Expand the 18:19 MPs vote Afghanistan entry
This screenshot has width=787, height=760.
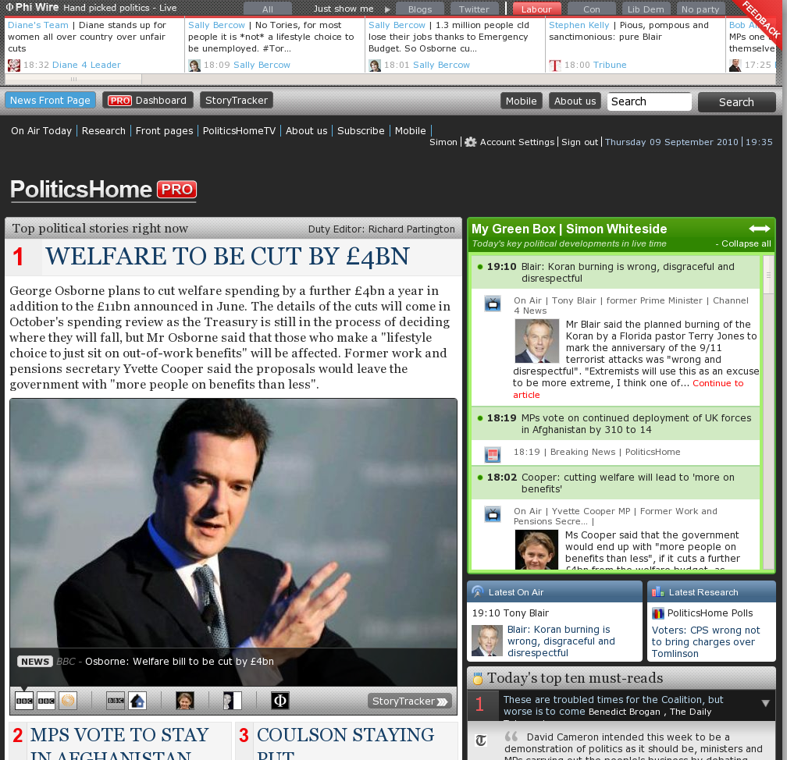click(615, 424)
